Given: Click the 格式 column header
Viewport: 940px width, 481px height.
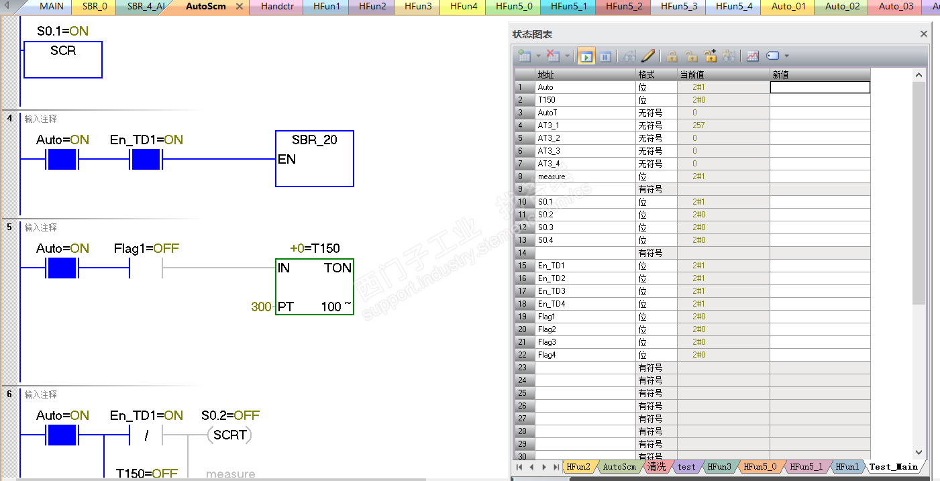Looking at the screenshot, I should pyautogui.click(x=656, y=74).
